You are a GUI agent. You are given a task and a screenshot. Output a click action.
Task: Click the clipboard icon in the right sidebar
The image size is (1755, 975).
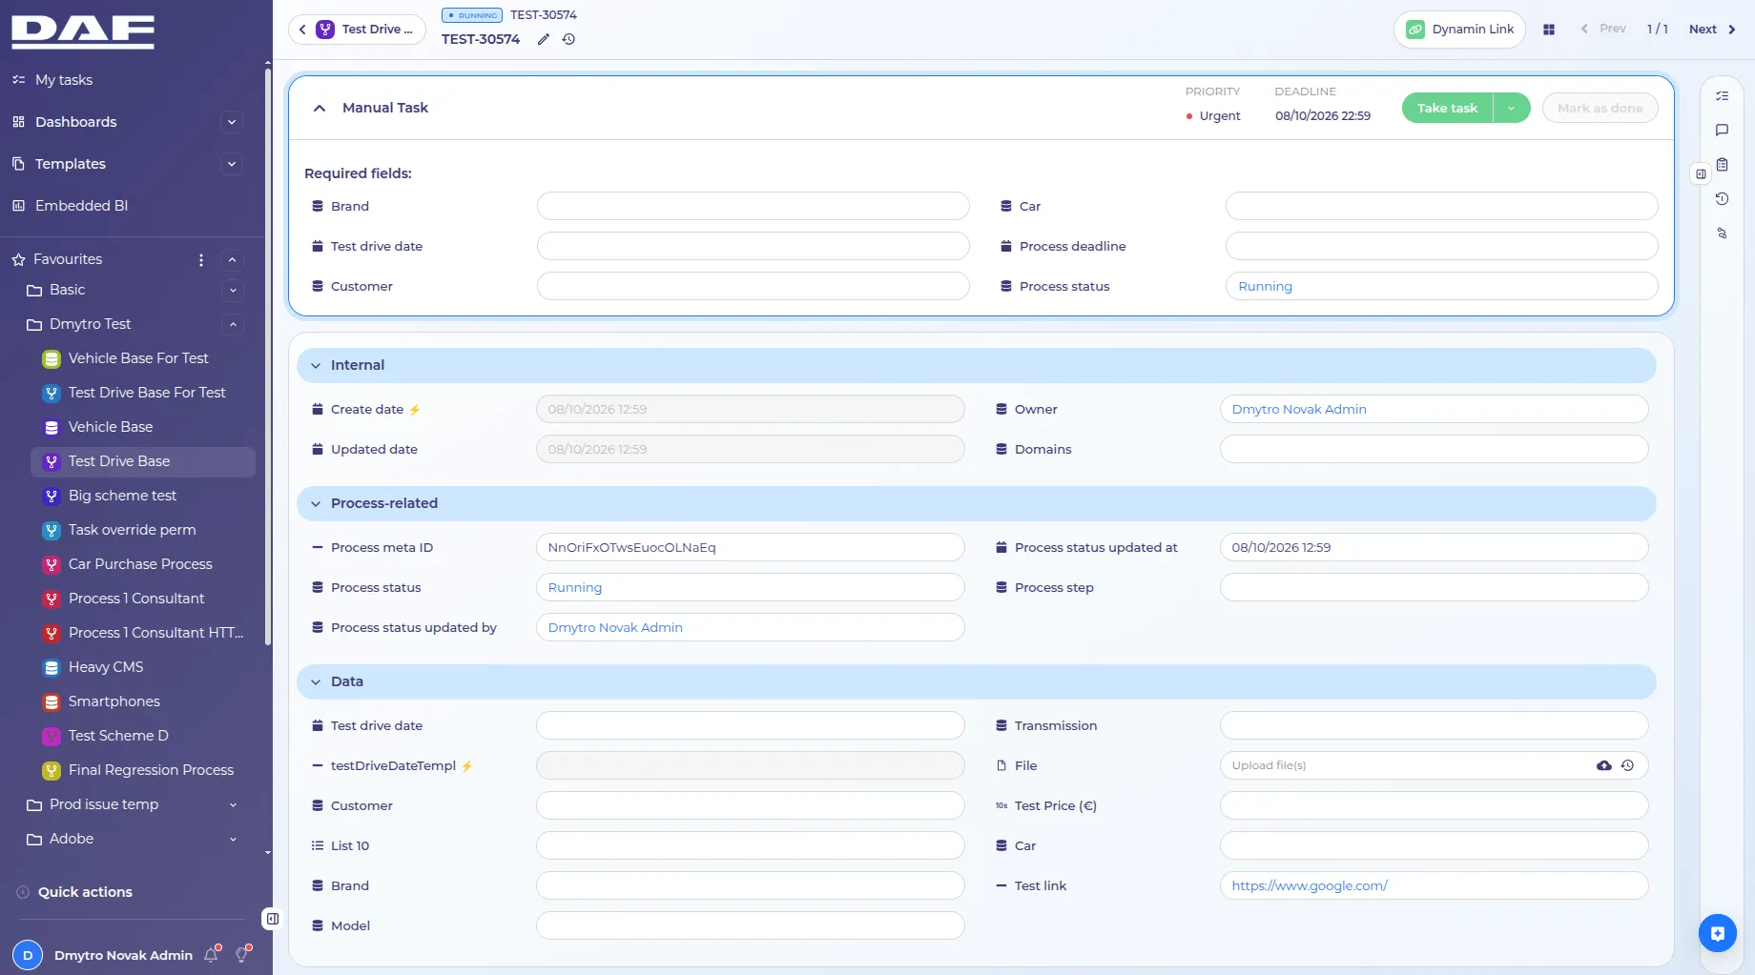(1722, 164)
